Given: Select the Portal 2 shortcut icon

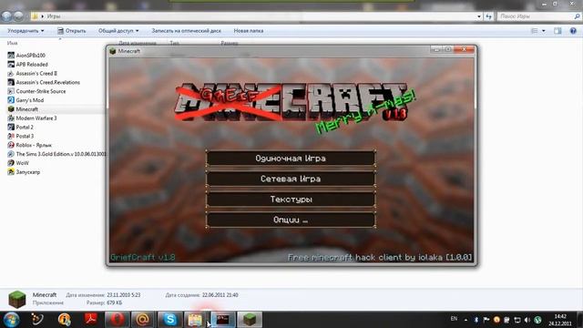Looking at the screenshot, I should (x=11, y=128).
